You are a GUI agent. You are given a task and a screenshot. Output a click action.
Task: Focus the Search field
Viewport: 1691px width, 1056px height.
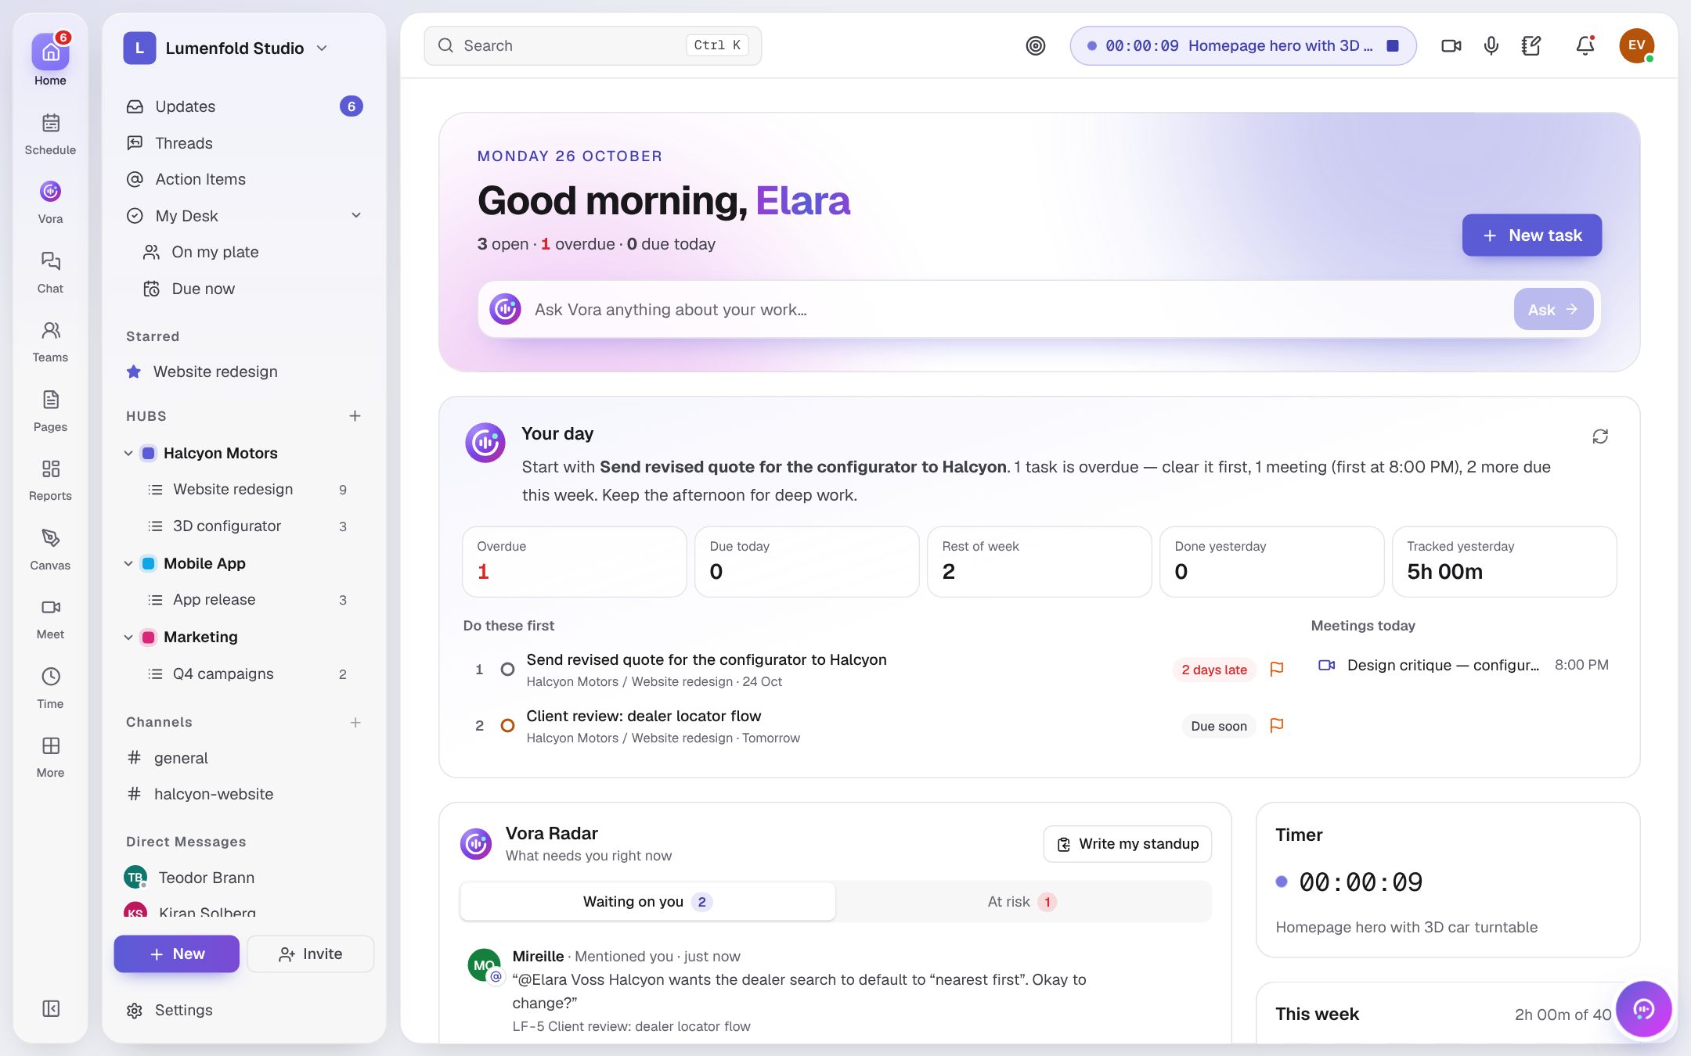point(593,45)
